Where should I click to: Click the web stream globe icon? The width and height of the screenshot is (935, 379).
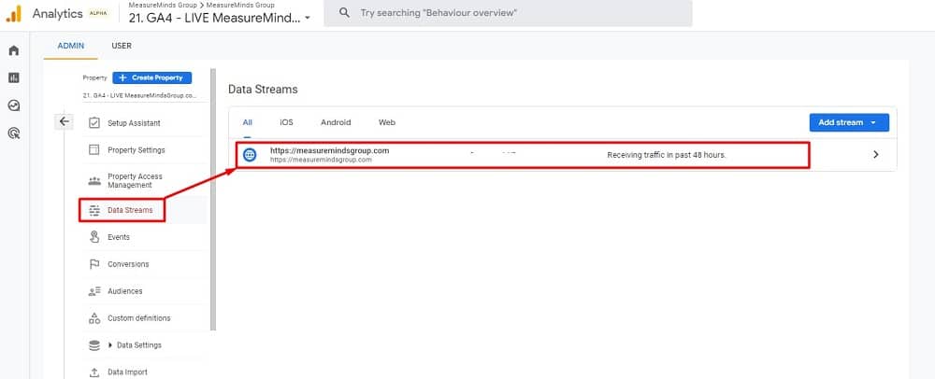(250, 155)
